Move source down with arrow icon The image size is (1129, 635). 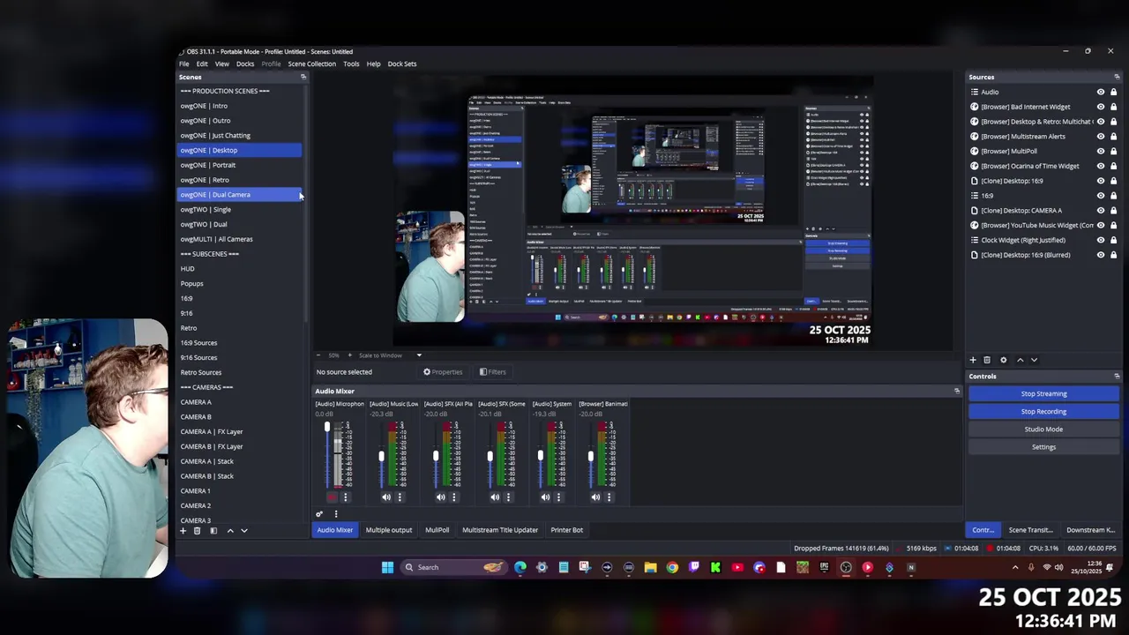pos(1034,360)
